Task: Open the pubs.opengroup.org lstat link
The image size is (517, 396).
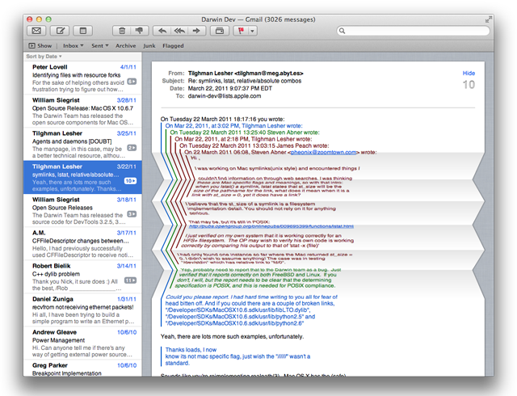Action: [271, 226]
